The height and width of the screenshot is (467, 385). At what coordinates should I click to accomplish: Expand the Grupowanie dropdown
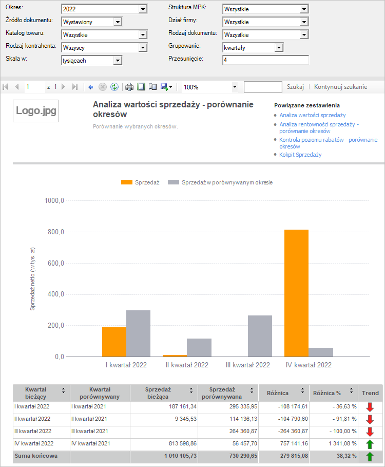[x=279, y=48]
